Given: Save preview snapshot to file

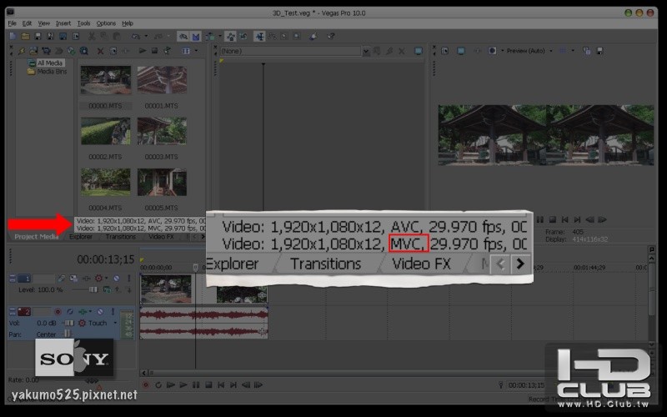Looking at the screenshot, I should [x=599, y=51].
